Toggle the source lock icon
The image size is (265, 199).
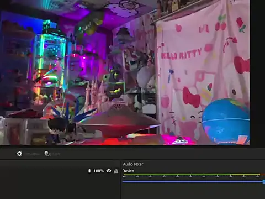pyautogui.click(x=116, y=171)
